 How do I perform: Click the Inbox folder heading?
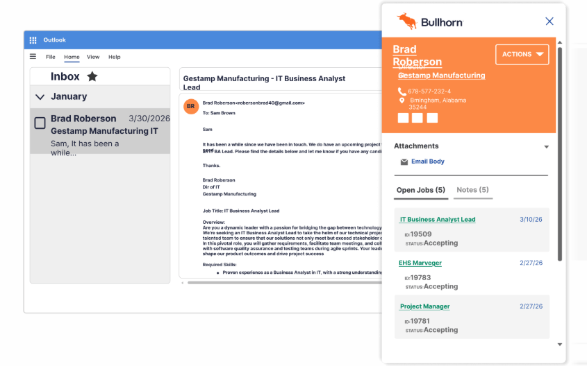[65, 76]
